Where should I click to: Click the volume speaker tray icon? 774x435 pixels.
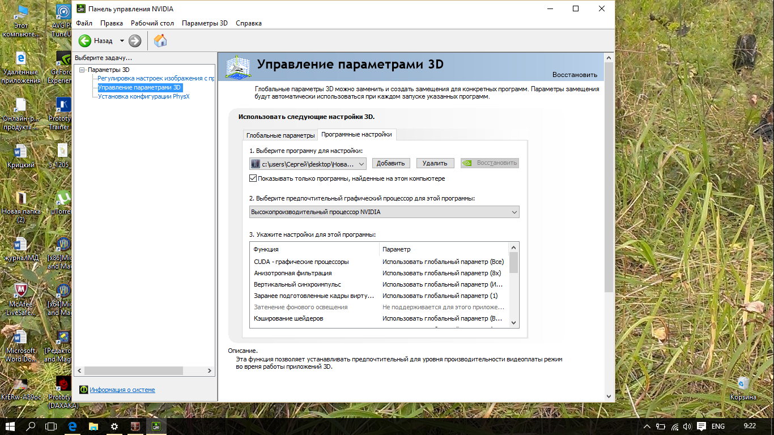point(687,426)
